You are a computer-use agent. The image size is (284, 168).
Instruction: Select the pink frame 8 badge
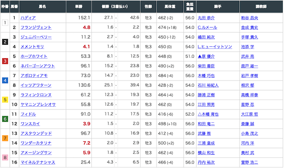pyautogui.click(x=5, y=157)
